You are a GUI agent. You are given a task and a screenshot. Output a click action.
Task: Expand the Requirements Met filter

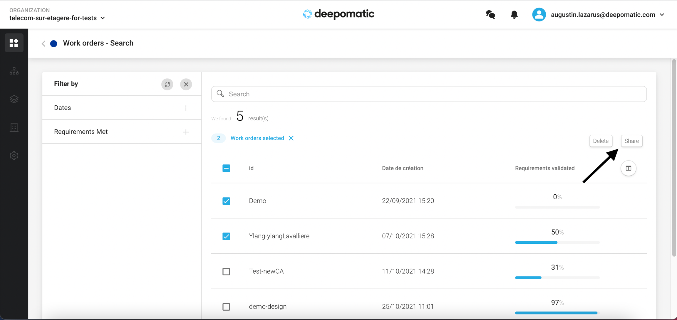(186, 132)
